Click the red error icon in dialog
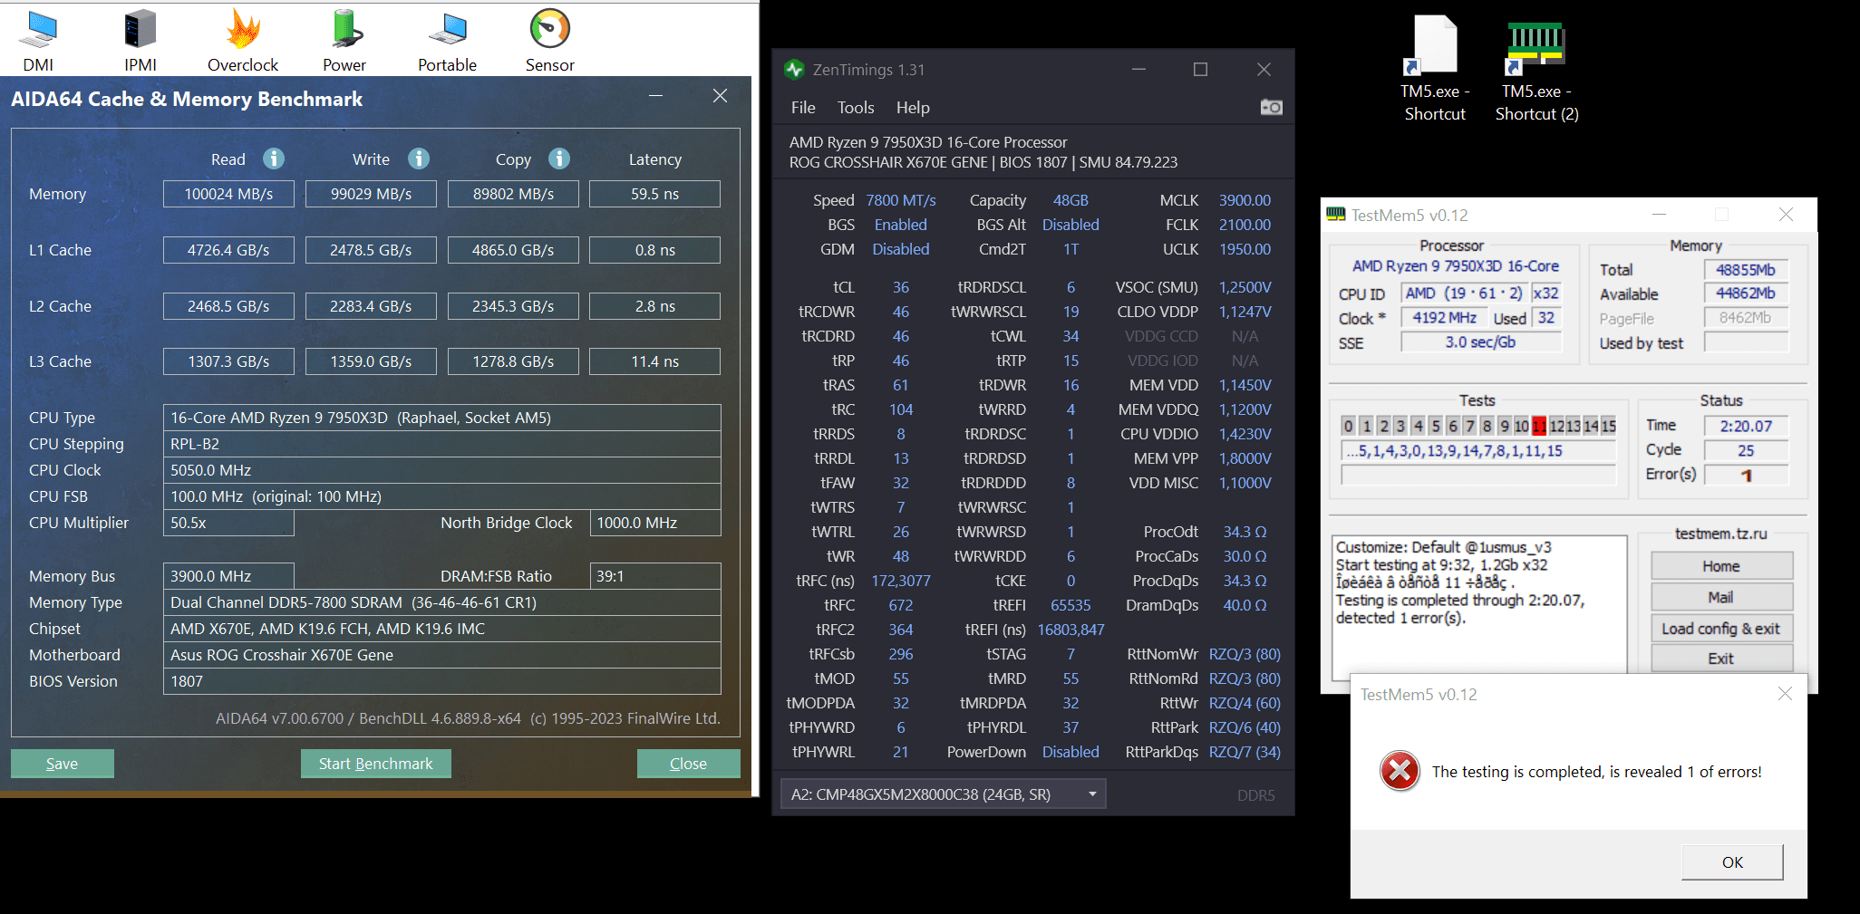1860x914 pixels. [x=1400, y=771]
